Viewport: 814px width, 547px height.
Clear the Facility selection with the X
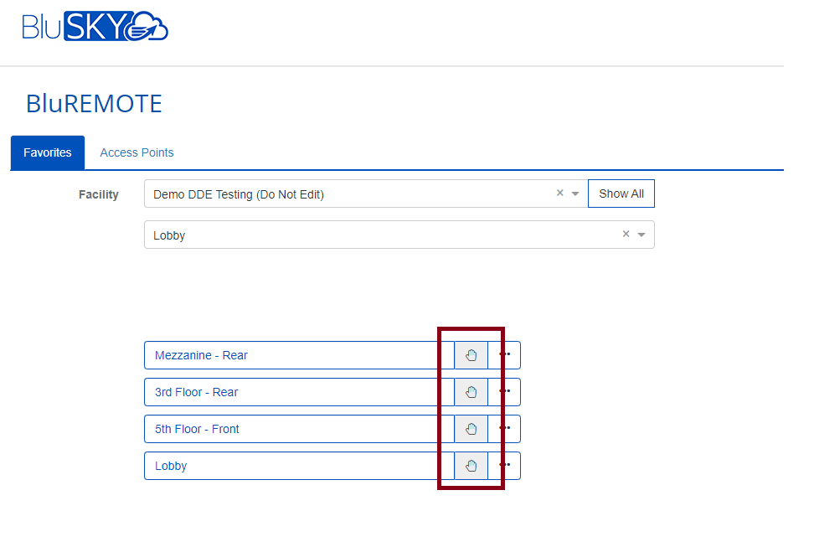560,194
